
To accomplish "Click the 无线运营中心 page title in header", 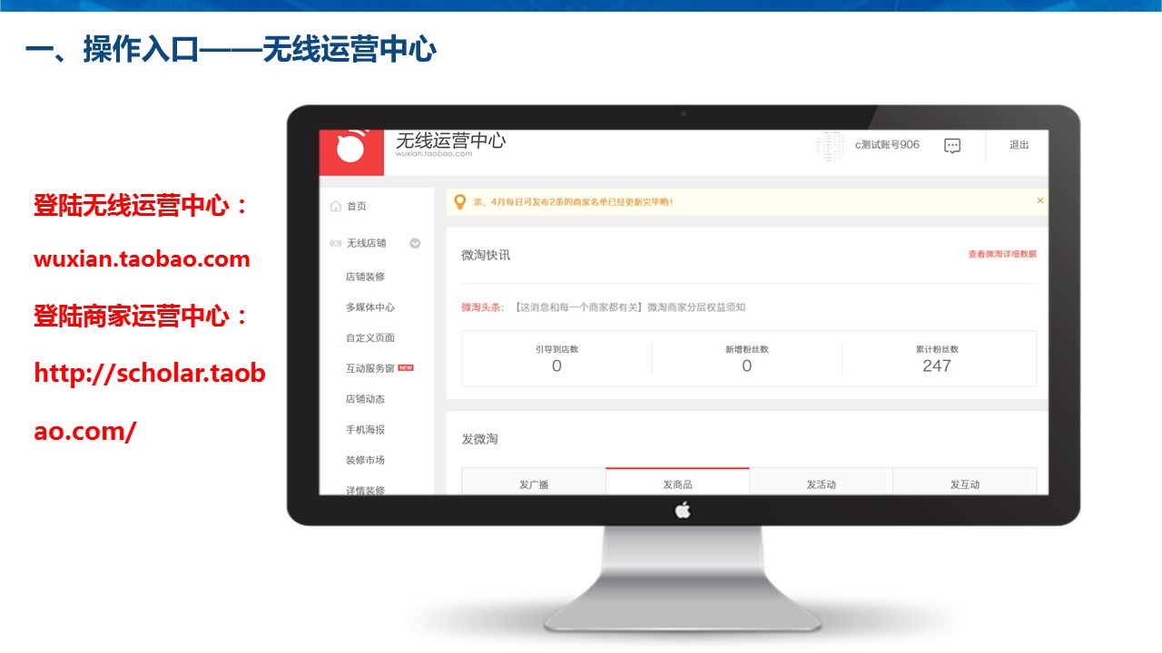I will (451, 141).
